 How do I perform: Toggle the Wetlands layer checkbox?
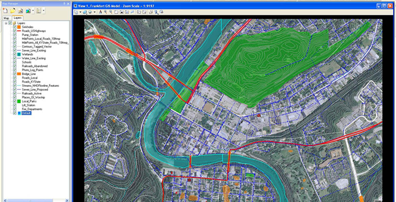(x=15, y=54)
